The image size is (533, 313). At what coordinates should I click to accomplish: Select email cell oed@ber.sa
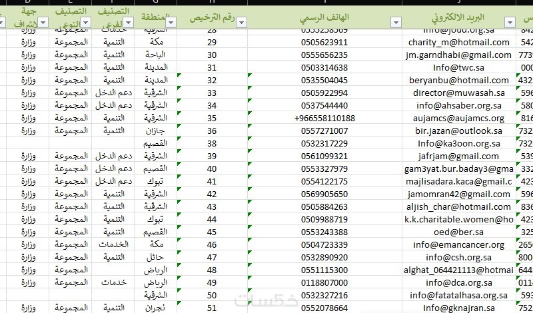pos(459,232)
